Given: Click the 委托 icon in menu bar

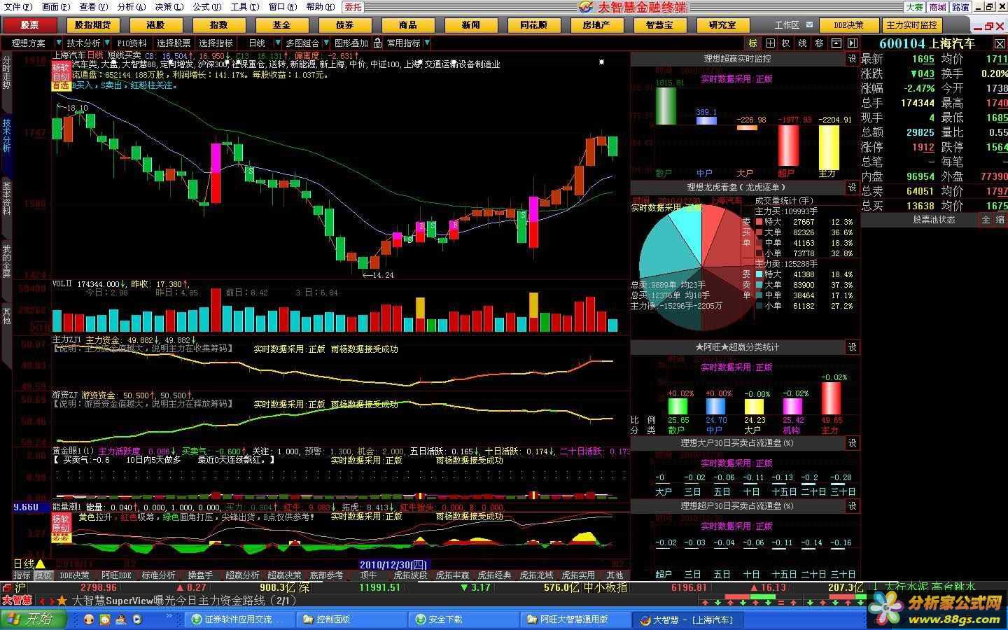Looking at the screenshot, I should click(x=353, y=7).
